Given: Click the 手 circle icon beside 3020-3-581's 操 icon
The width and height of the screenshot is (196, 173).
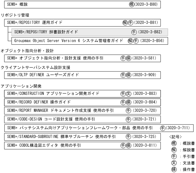Looking at the screenshot, I should [x=123, y=58].
